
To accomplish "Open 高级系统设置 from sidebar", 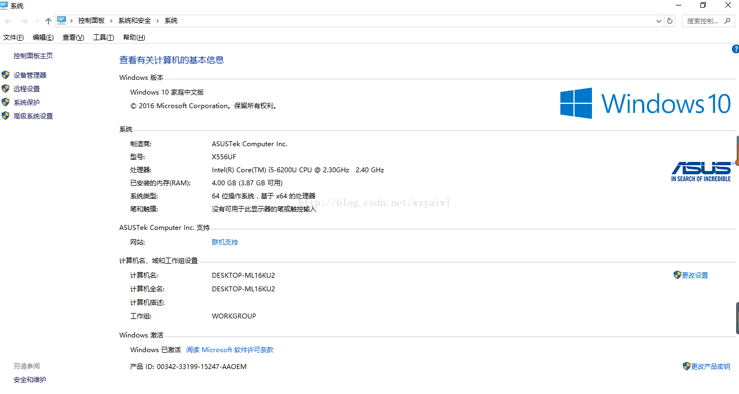I will tap(33, 116).
